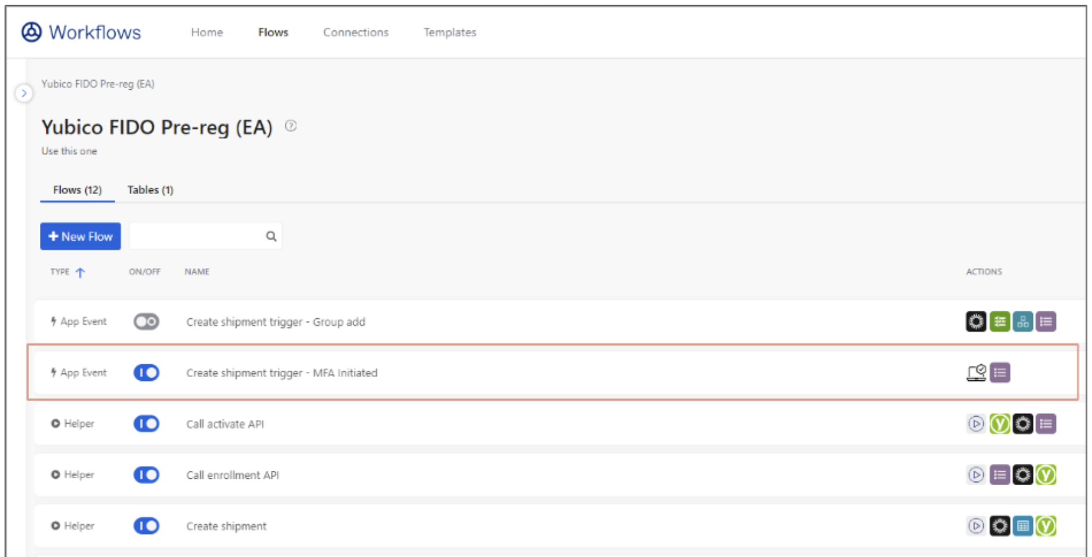Click the black gear icon in Call enrollment API row
This screenshot has height=557, width=1092.
point(1023,475)
